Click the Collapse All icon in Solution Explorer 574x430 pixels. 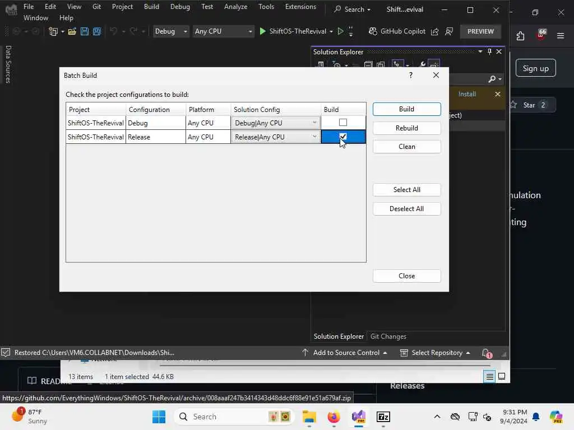tap(368, 65)
